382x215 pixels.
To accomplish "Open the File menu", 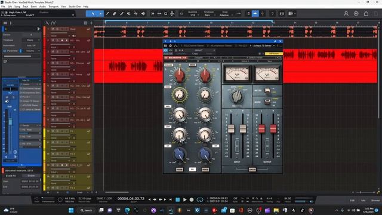I will [x=3, y=7].
